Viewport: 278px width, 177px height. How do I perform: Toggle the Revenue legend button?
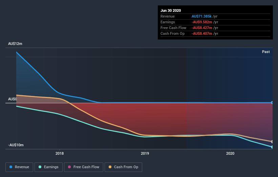pyautogui.click(x=19, y=167)
